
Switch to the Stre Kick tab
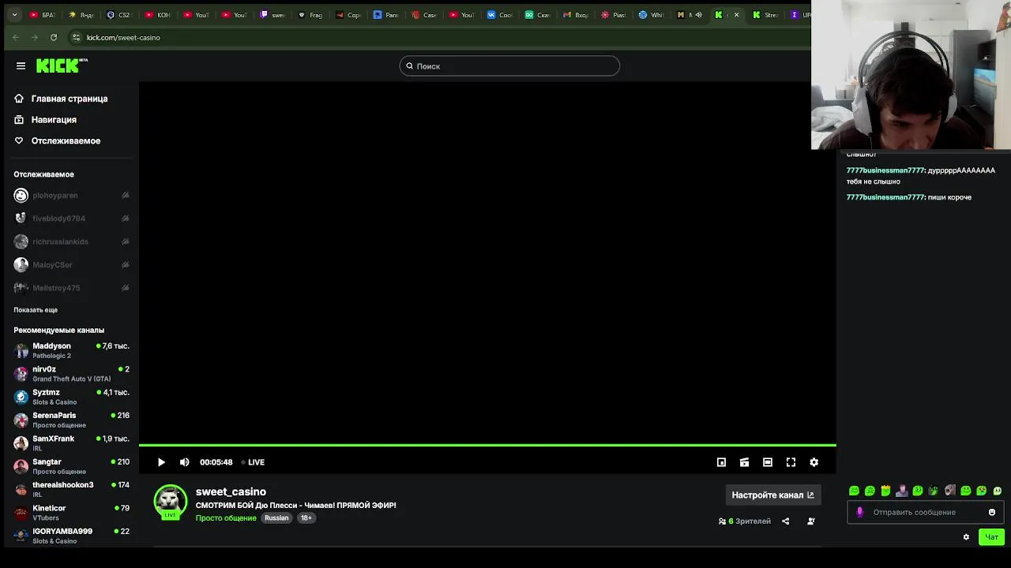(765, 15)
